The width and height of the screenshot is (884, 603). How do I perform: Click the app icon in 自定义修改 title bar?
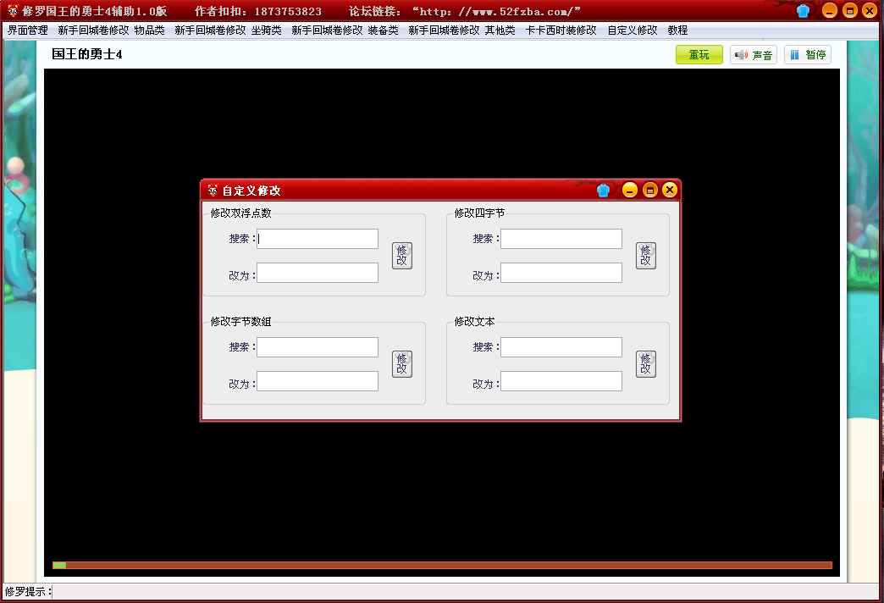(213, 190)
